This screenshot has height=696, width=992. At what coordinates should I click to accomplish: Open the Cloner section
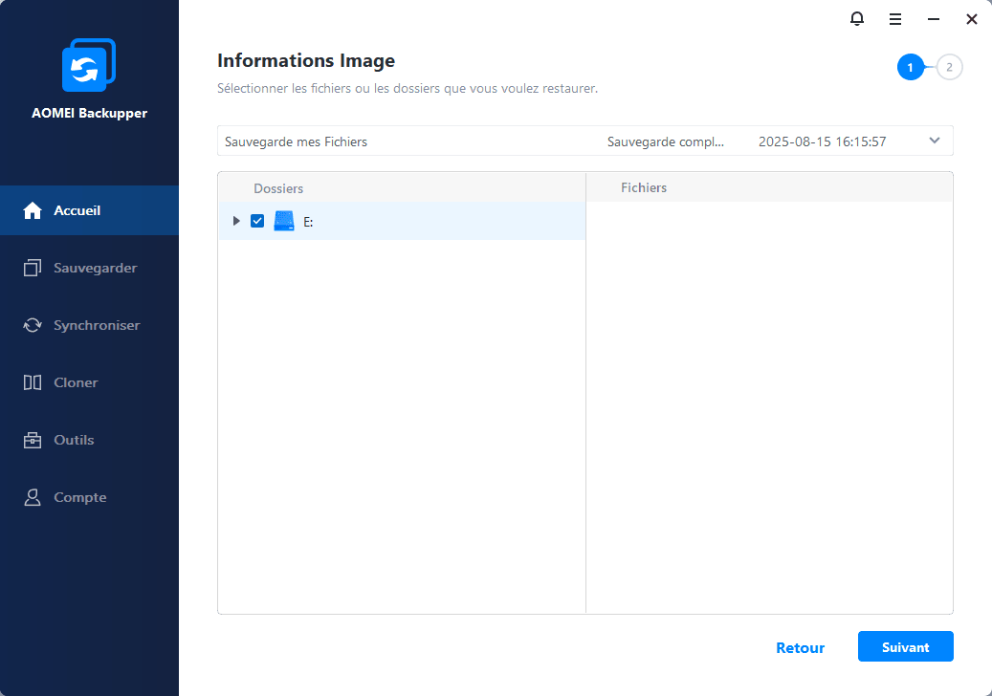tap(89, 382)
